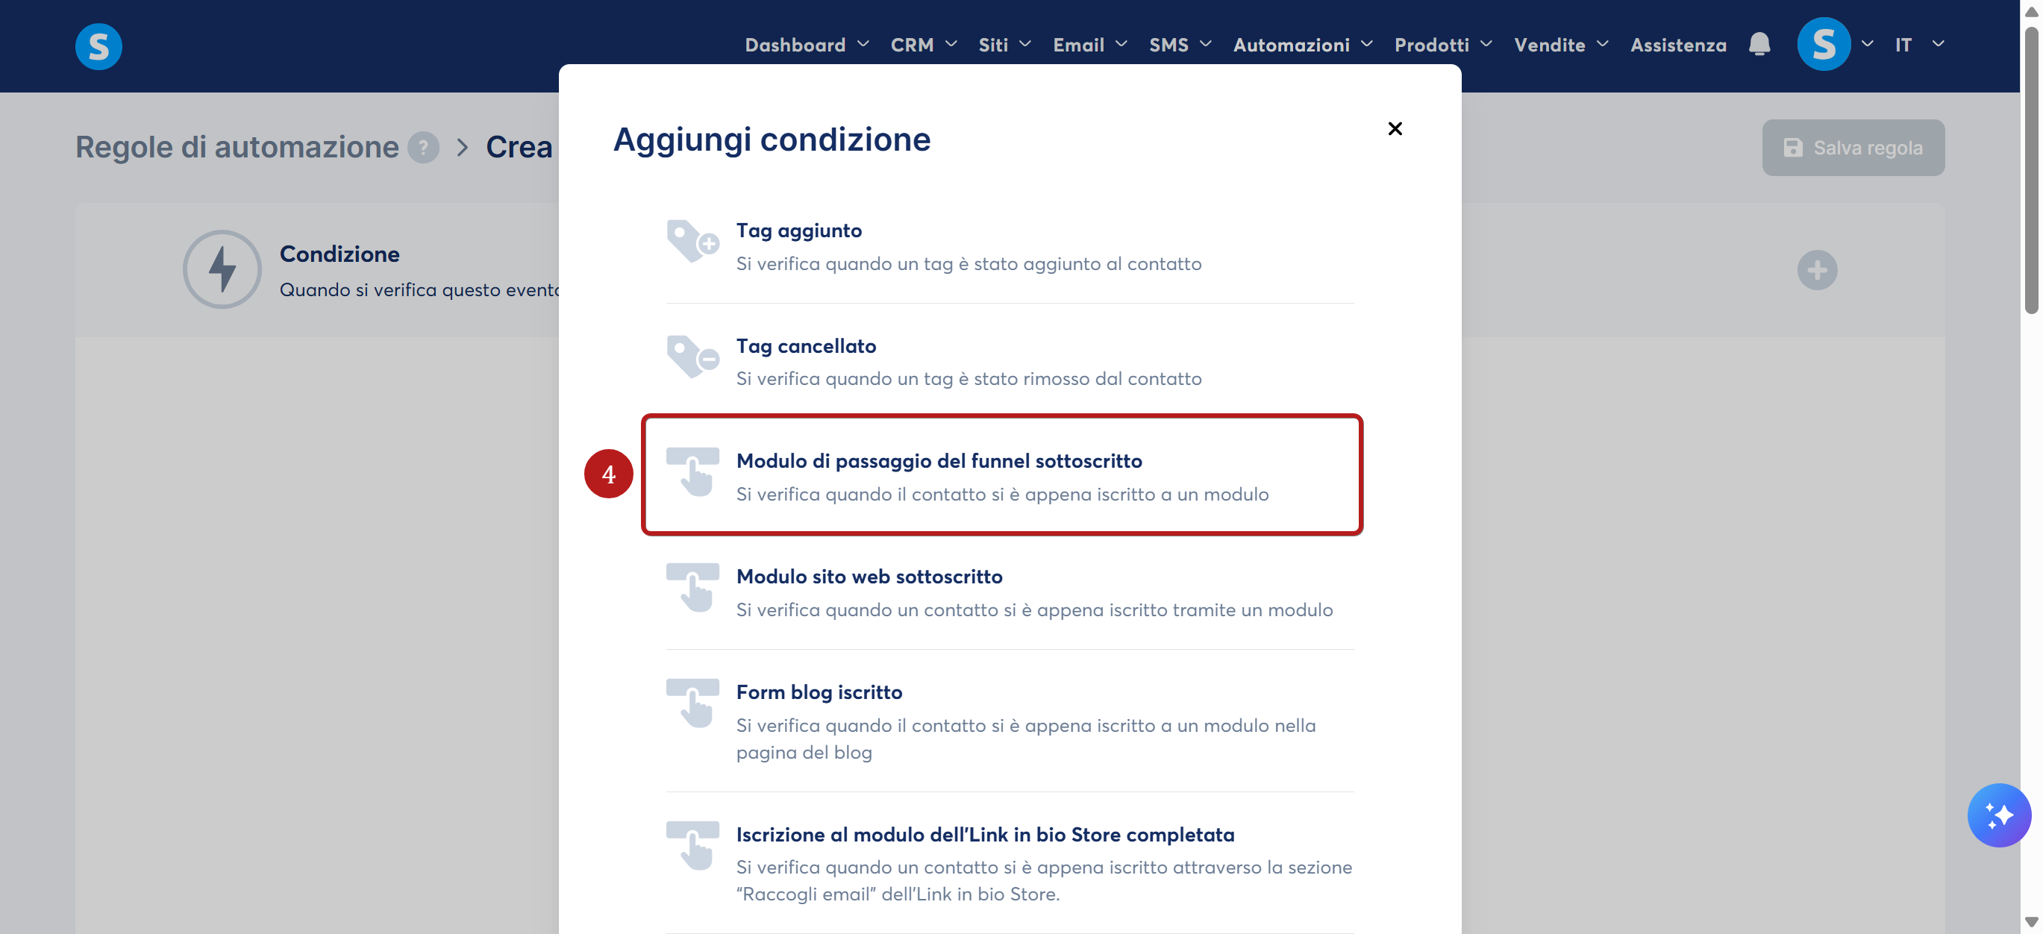Go to Regole di automazione breadcrumb
Screen dimensions: 2043x934
[237, 148]
